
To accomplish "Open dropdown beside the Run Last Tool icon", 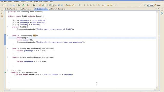I will click(30, 5).
